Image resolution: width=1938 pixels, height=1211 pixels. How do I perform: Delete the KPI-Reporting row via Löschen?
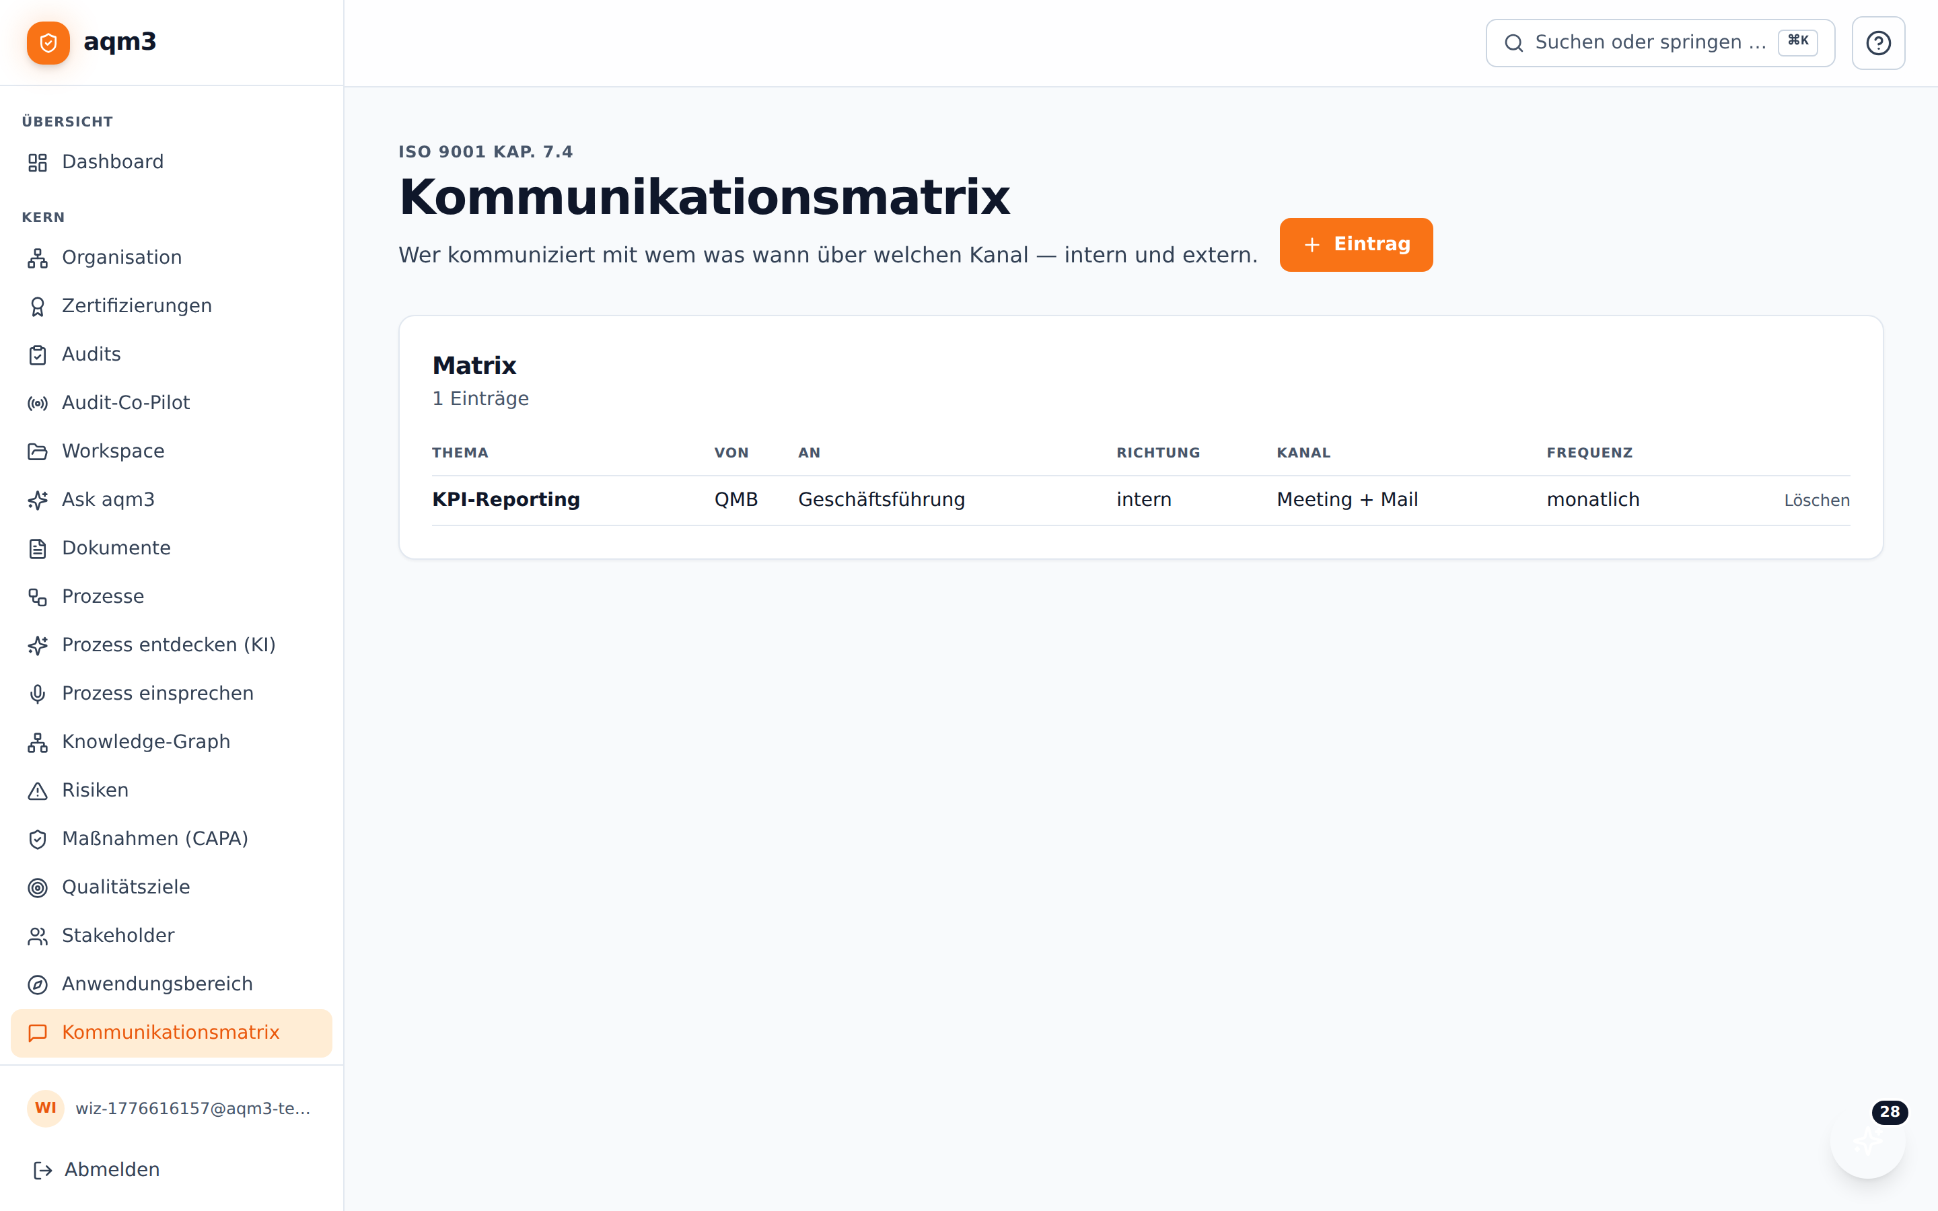[x=1816, y=501]
